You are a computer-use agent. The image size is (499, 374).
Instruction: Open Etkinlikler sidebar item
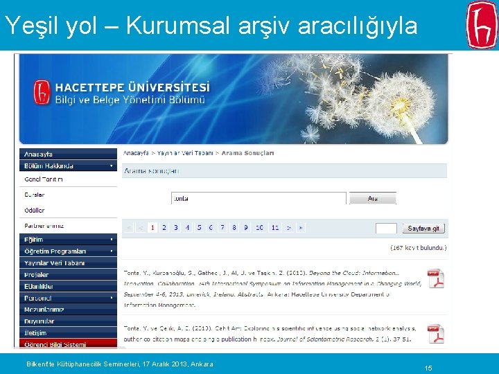point(68,287)
